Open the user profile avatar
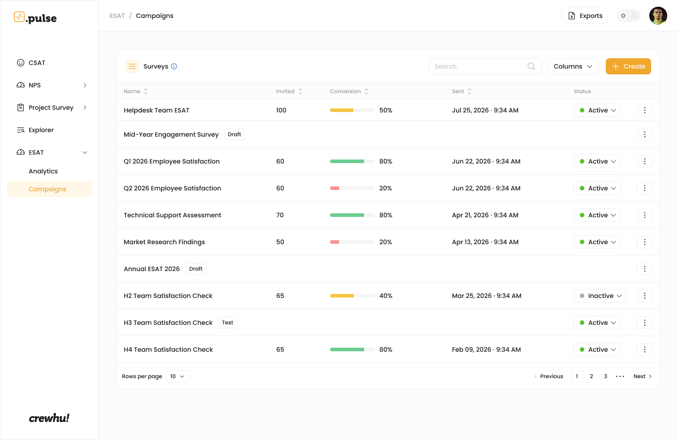Screen dimensions: 678x440 (658, 16)
